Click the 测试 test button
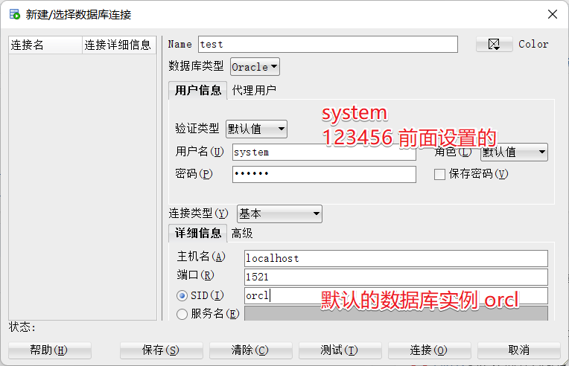The width and height of the screenshot is (569, 366). [x=340, y=350]
